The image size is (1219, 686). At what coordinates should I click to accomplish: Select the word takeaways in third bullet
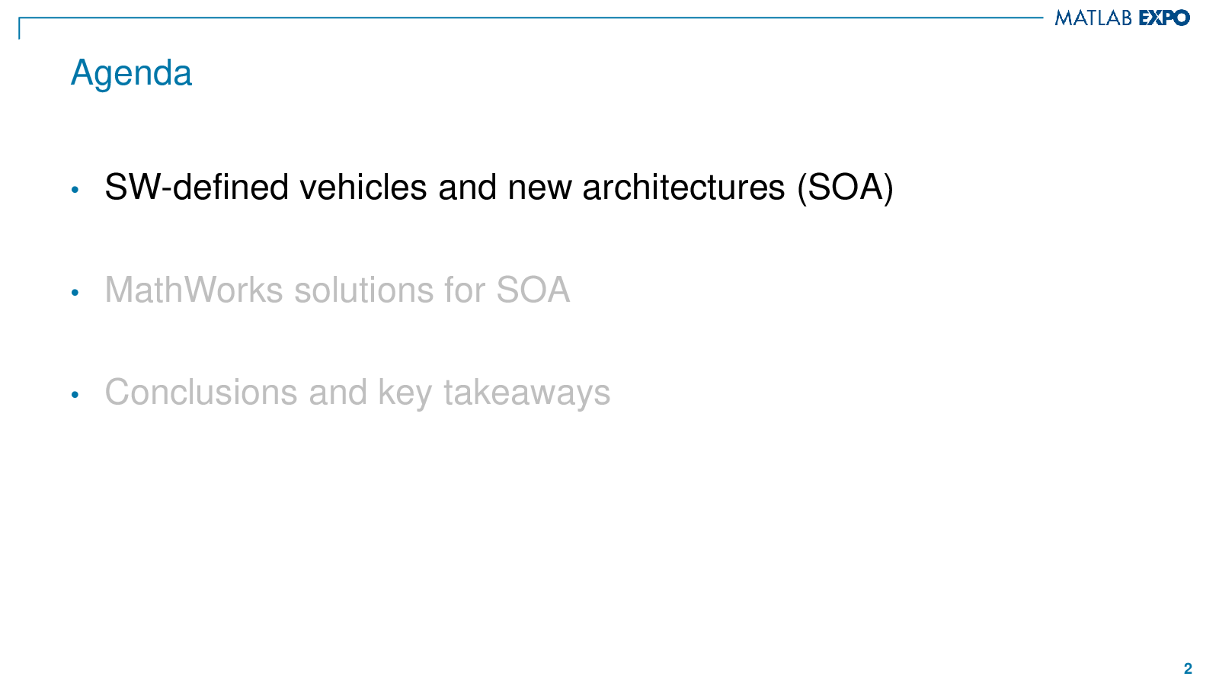(526, 393)
